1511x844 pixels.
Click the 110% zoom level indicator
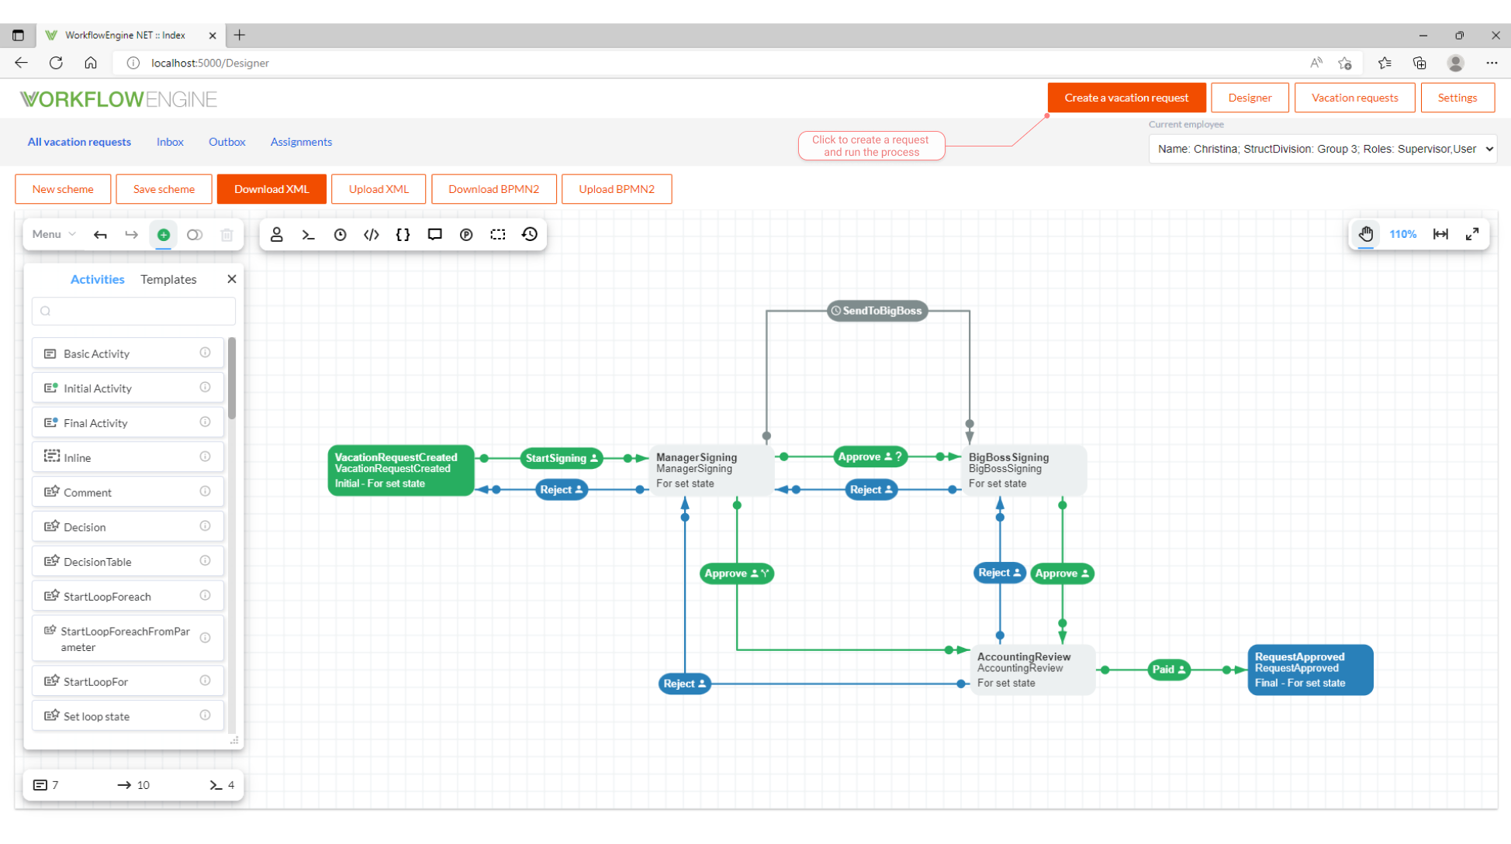1402,233
